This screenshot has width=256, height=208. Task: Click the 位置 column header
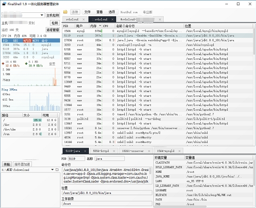[218, 26]
